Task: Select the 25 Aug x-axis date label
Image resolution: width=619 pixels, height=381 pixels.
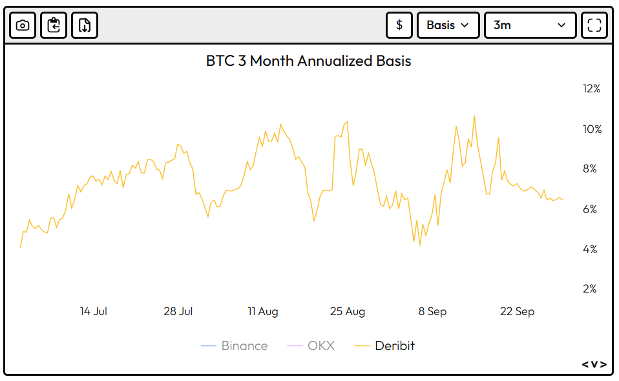Action: coord(348,311)
